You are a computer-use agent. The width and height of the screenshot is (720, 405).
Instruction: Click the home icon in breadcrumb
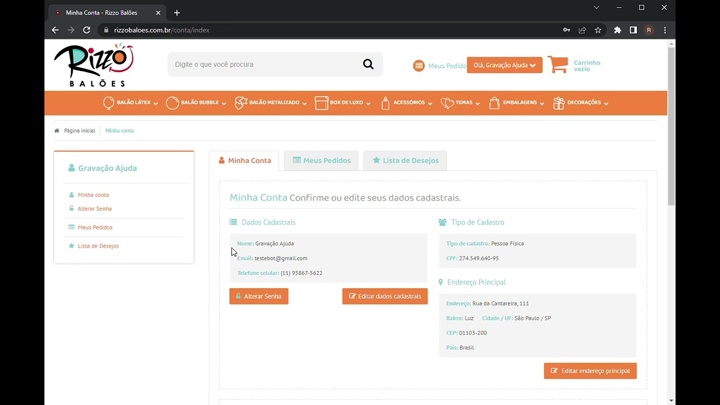click(57, 130)
